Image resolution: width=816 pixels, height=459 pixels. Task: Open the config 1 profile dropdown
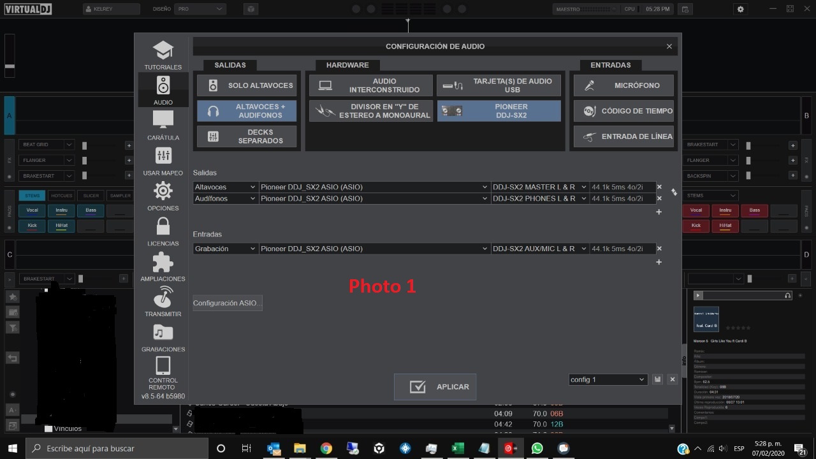click(608, 379)
